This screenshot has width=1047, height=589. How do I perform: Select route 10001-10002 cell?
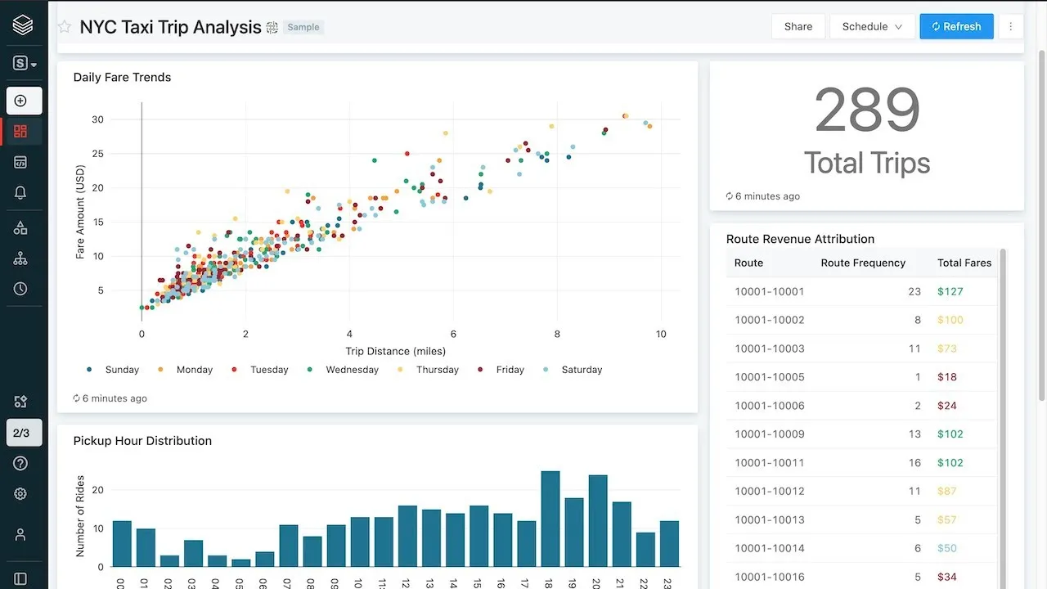(x=769, y=320)
